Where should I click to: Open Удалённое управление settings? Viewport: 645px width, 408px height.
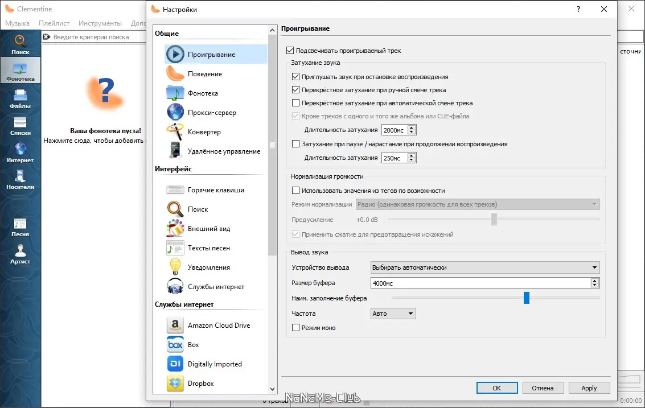(x=216, y=151)
